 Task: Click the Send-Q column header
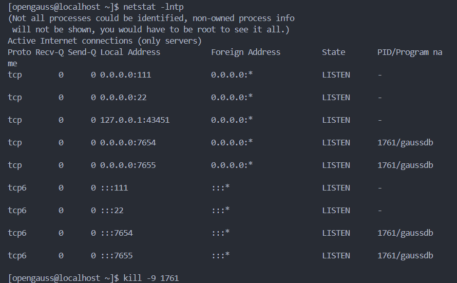pos(82,52)
